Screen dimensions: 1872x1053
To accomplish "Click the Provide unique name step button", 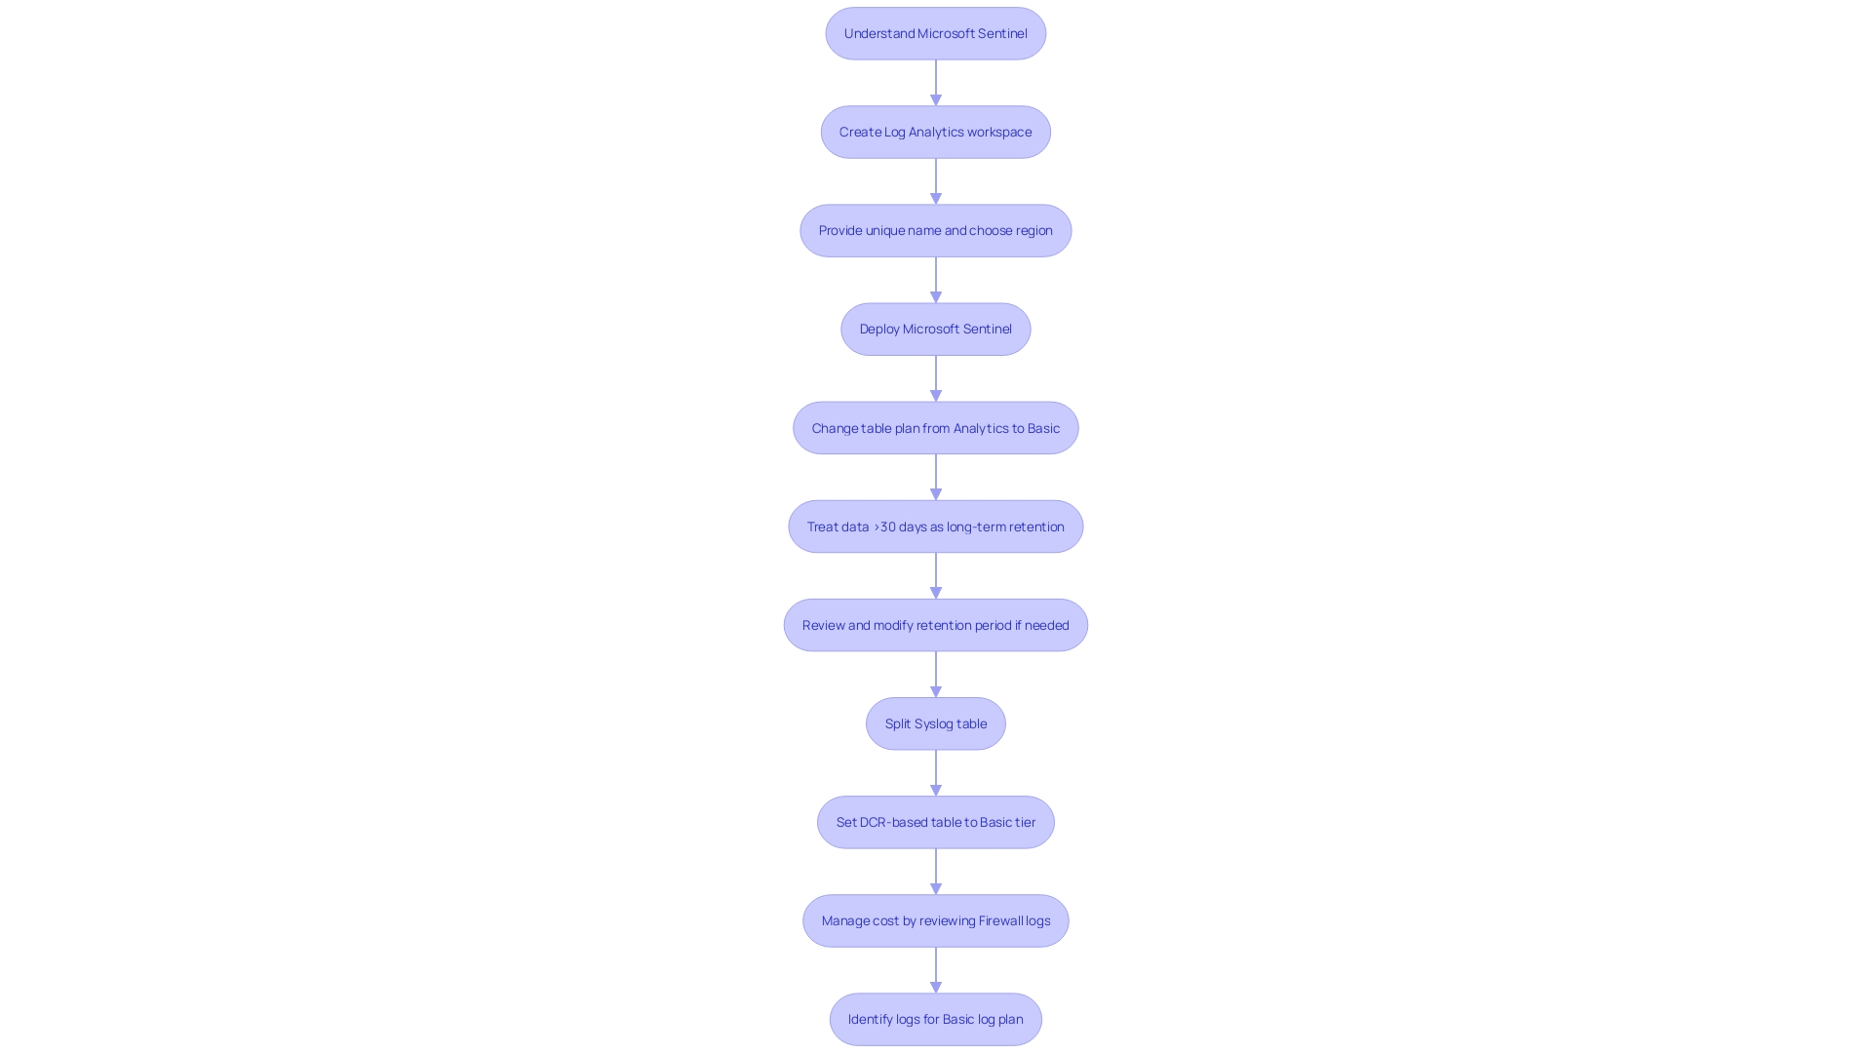I will click(x=936, y=230).
